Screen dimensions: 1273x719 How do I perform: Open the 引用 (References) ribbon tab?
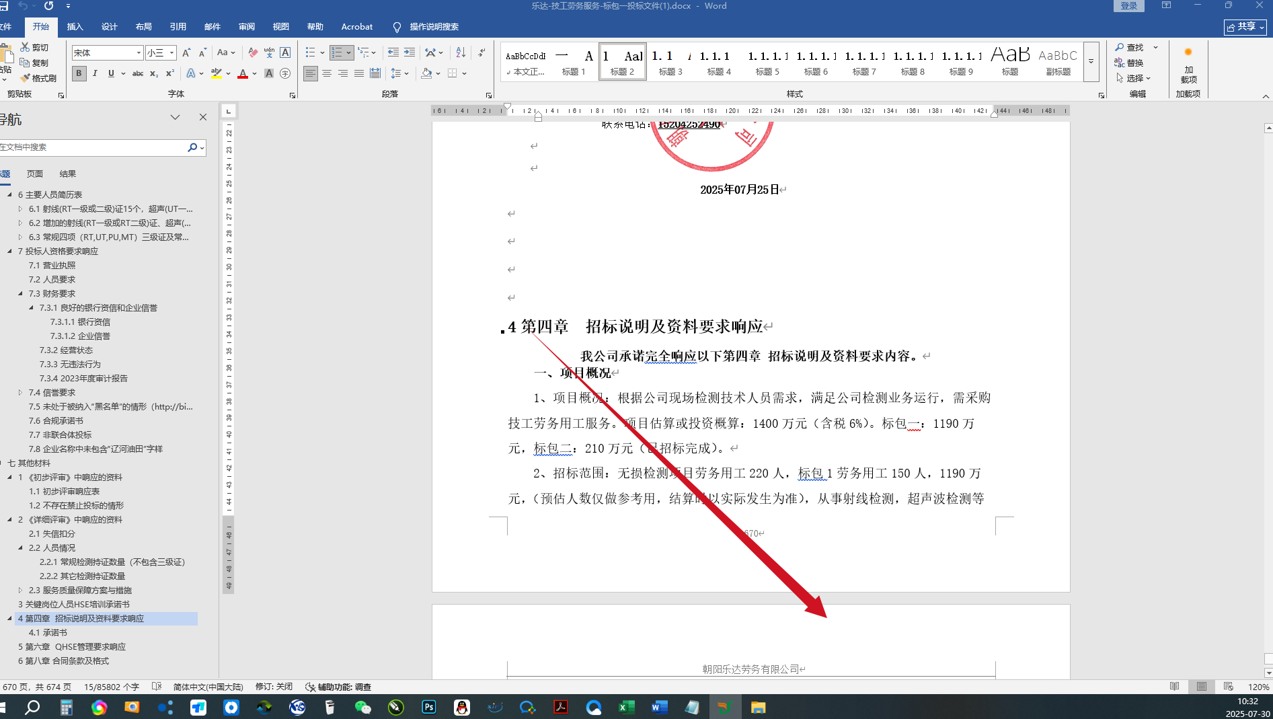tap(178, 27)
